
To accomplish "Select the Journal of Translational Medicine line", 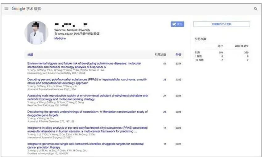I will pyautogui.click(x=52, y=89).
